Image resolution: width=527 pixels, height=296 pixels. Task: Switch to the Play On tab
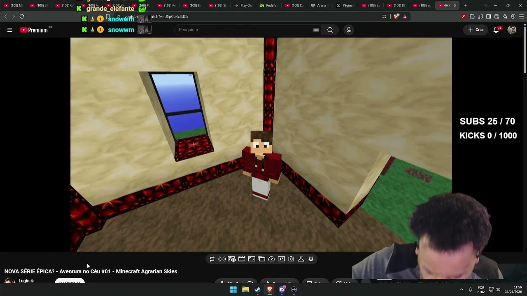[243, 5]
